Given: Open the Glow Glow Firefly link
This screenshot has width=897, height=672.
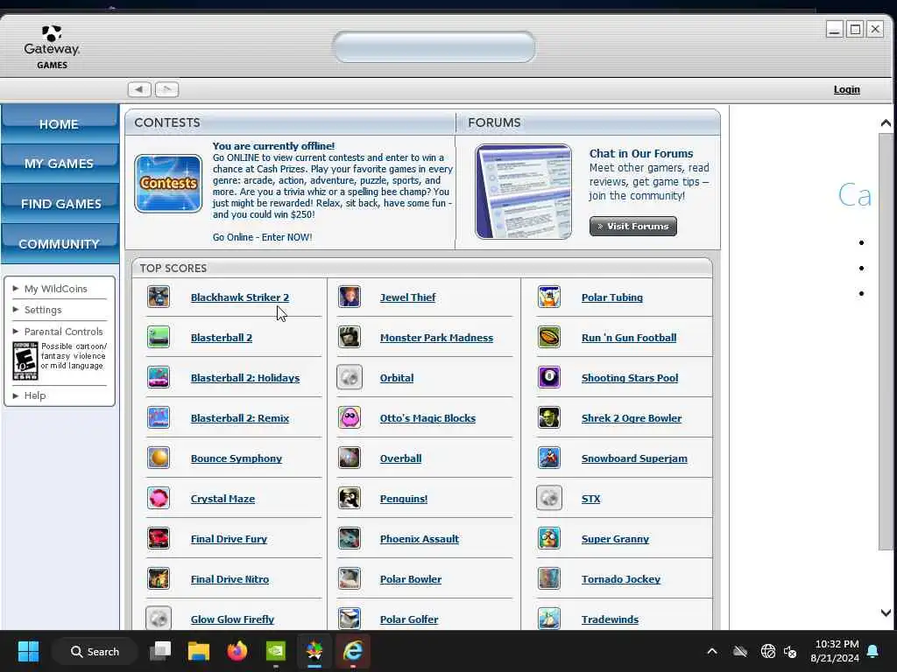Looking at the screenshot, I should tap(232, 619).
